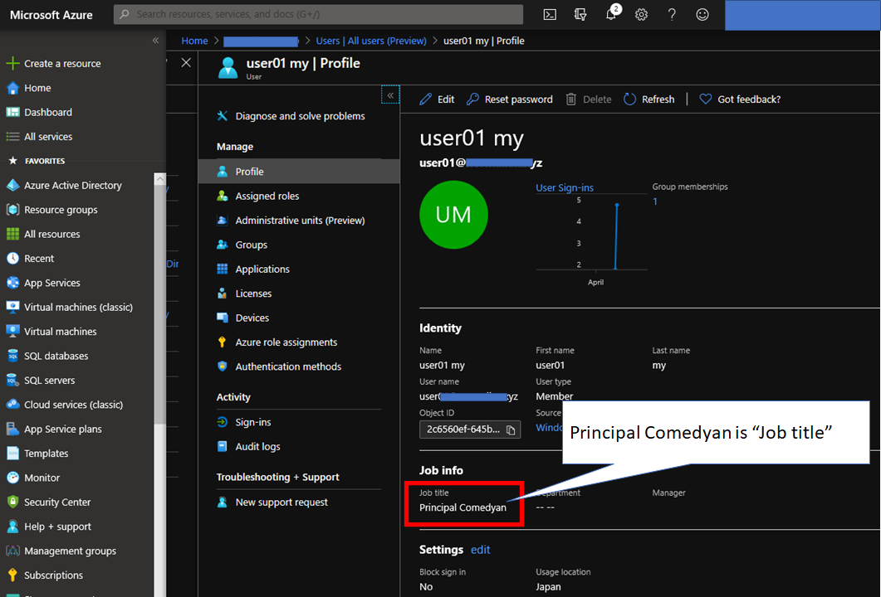Viewport: 881px width, 597px height.
Task: Open App Service plans
Action: click(54, 430)
